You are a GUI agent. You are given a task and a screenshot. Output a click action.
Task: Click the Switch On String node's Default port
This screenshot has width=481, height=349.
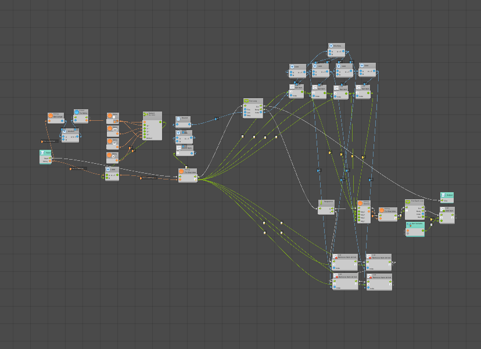click(x=145, y=138)
